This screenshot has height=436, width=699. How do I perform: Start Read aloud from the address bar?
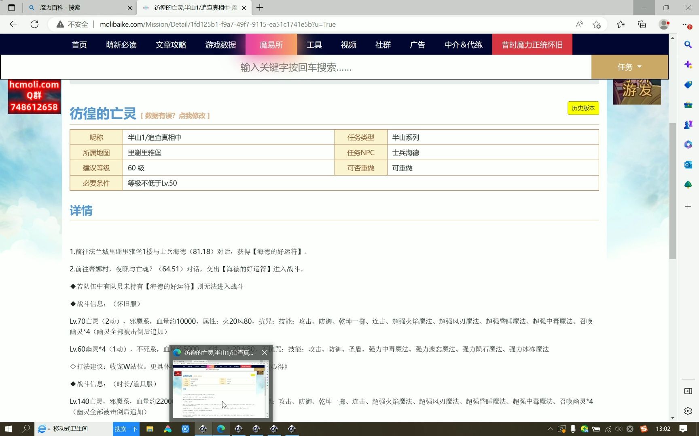tap(579, 24)
